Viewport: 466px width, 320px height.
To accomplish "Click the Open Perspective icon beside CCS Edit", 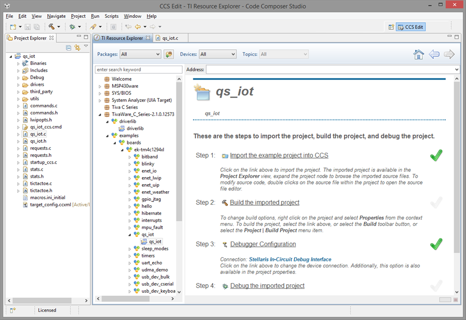I will [x=391, y=27].
